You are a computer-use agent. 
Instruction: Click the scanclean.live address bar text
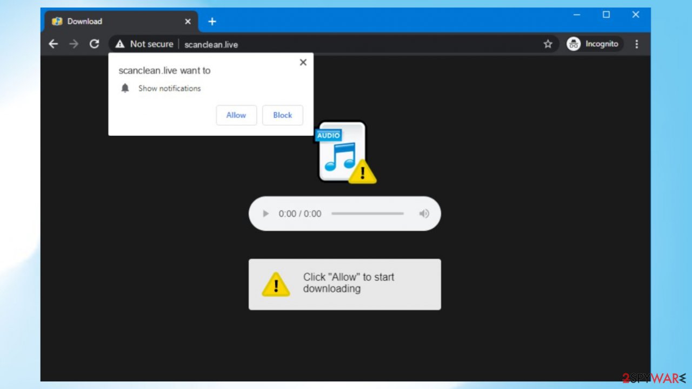pyautogui.click(x=211, y=44)
